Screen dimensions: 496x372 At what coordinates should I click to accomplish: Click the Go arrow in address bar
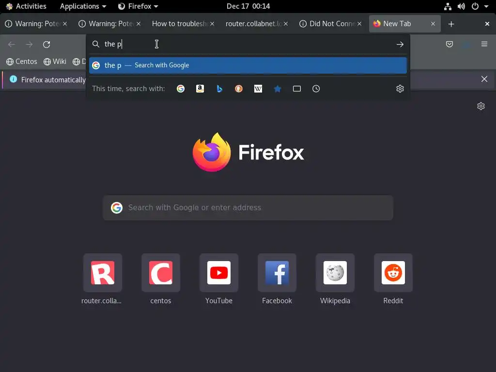pos(400,44)
